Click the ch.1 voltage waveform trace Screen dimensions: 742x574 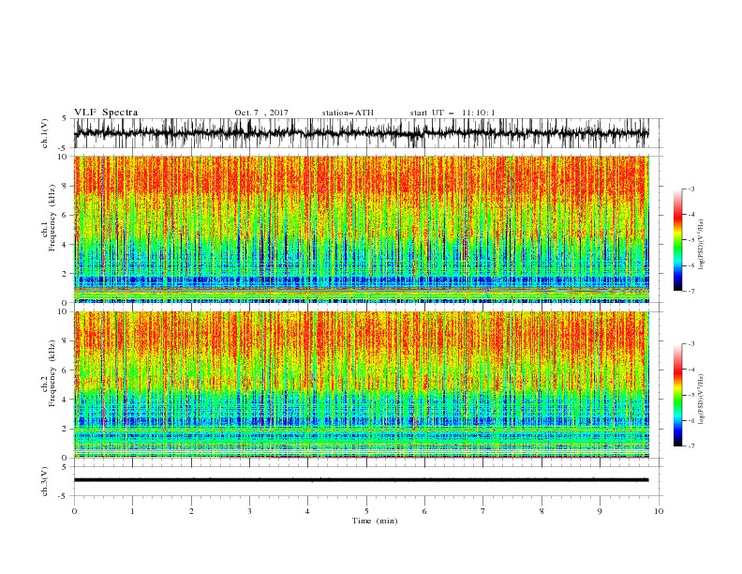point(361,133)
